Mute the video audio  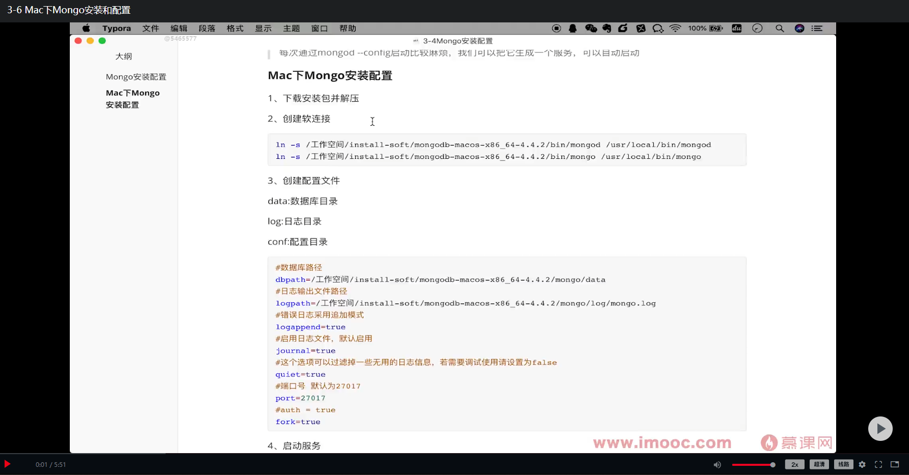pyautogui.click(x=717, y=464)
